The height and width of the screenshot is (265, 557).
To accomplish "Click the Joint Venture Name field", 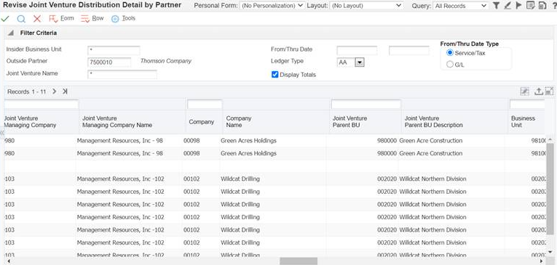I will 122,74.
